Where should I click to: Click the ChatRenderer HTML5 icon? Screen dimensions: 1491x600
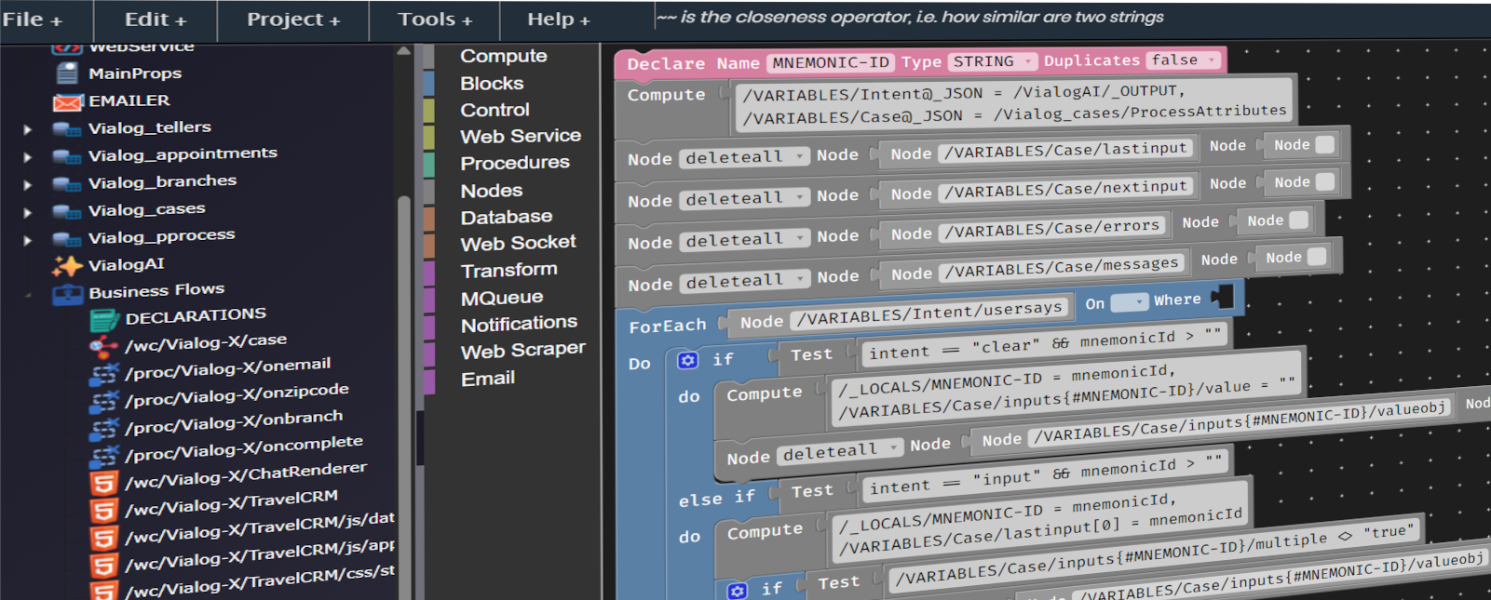[x=104, y=483]
